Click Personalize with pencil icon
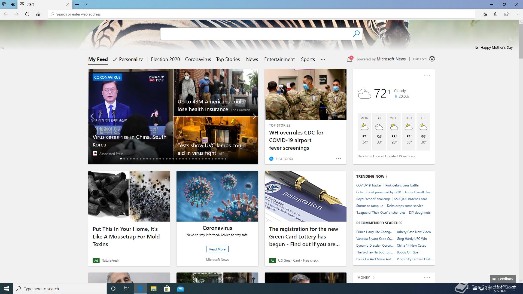The height and width of the screenshot is (294, 523). point(128,59)
